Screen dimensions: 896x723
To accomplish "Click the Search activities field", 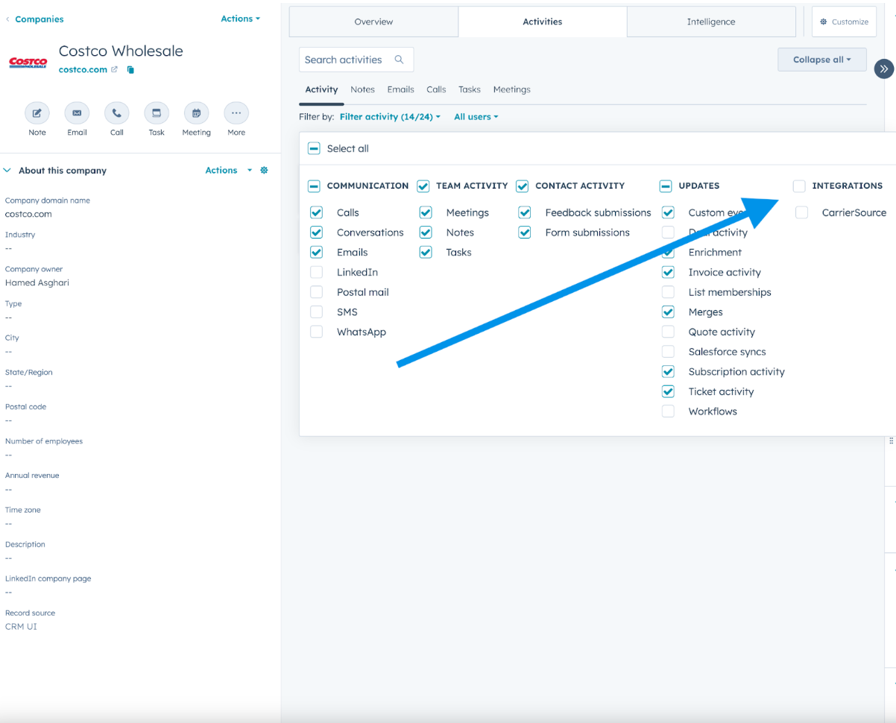I will (x=356, y=60).
